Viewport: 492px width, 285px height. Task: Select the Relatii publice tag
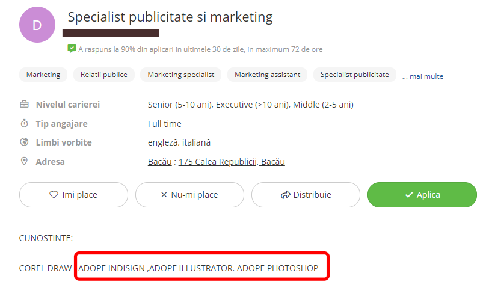tap(104, 75)
